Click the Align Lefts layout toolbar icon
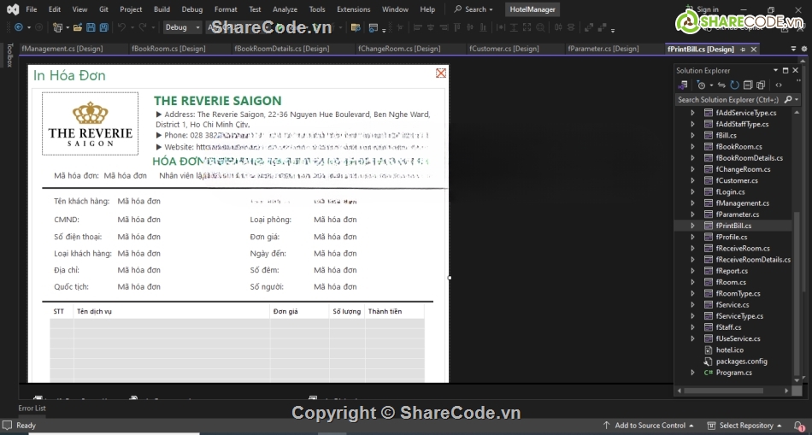812x435 pixels. click(x=417, y=27)
